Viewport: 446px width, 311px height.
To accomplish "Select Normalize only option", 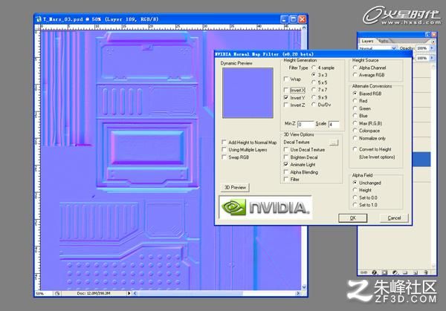I will point(355,138).
